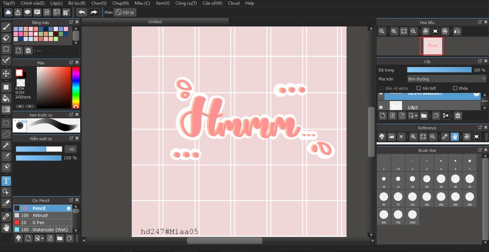Delete the selected palette color

coord(28,51)
